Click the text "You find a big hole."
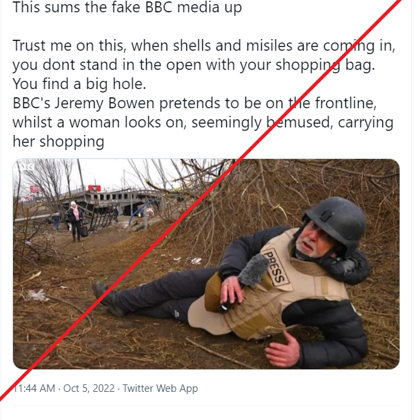 79,84
